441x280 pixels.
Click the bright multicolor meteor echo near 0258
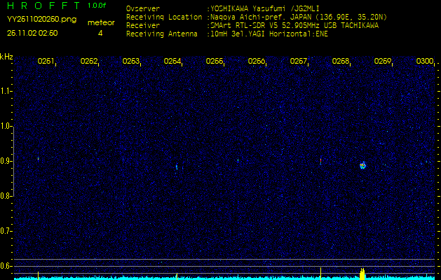pos(363,165)
